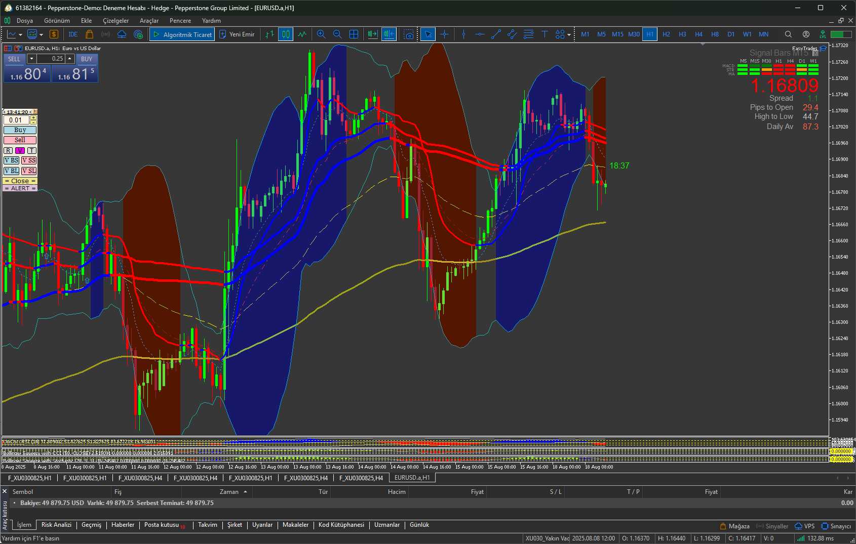Switch chart to bar chart style
856x544 pixels.
[x=269, y=34]
